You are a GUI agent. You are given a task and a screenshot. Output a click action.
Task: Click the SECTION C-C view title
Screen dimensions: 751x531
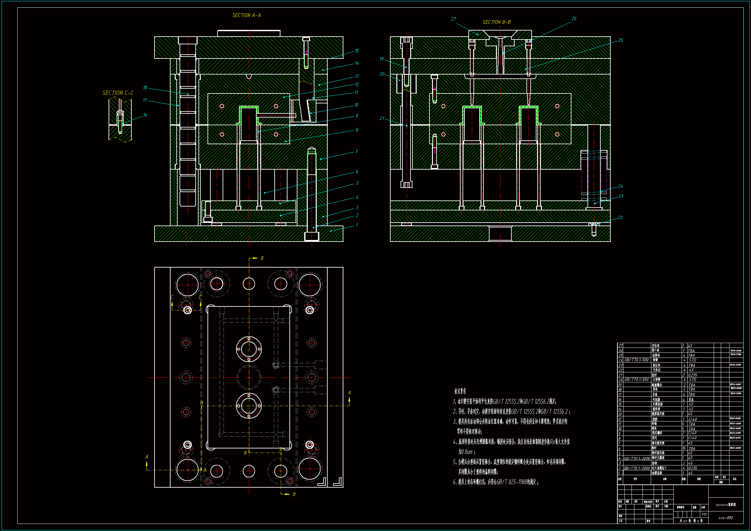click(118, 93)
